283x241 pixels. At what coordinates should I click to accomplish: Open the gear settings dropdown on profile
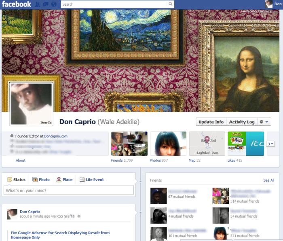pos(264,122)
